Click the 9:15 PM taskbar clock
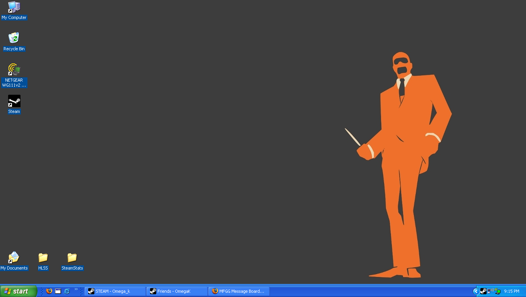The image size is (526, 297). click(511, 291)
